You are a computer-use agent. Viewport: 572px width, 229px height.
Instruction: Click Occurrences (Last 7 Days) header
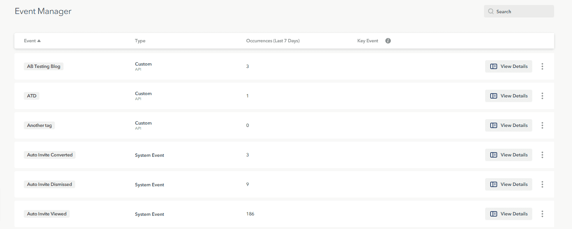coord(273,41)
